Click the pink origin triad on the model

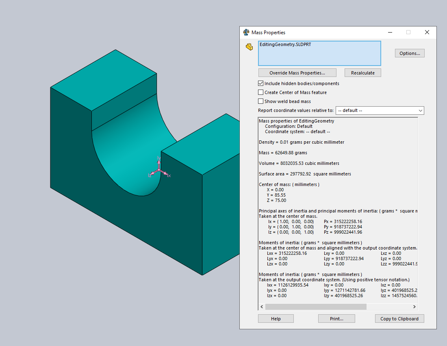(159, 170)
